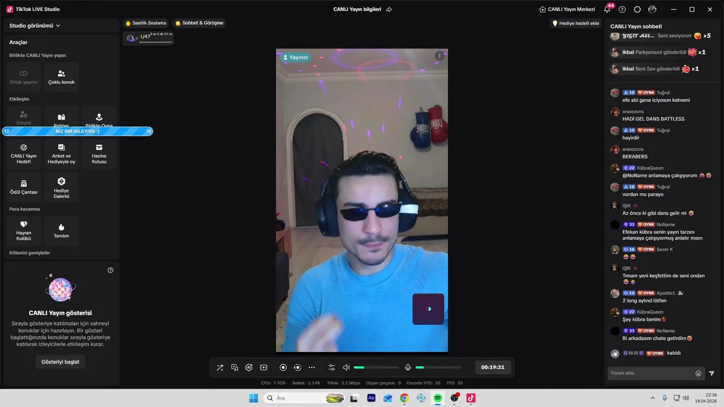Image resolution: width=724 pixels, height=407 pixels.
Task: Open the three-dot more menu in bottom toolbar
Action: click(x=312, y=367)
